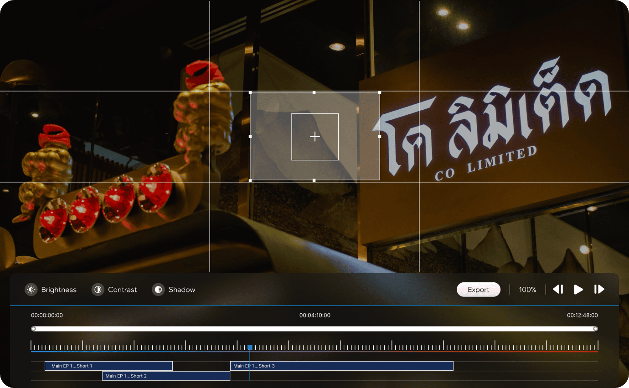Play the video

point(578,289)
